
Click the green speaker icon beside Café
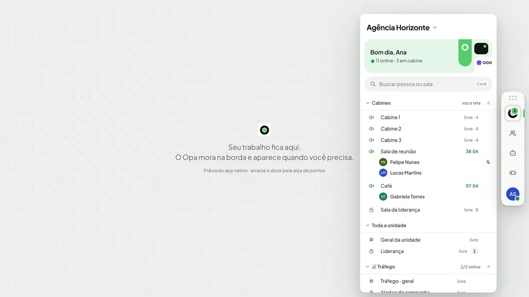tap(371, 186)
